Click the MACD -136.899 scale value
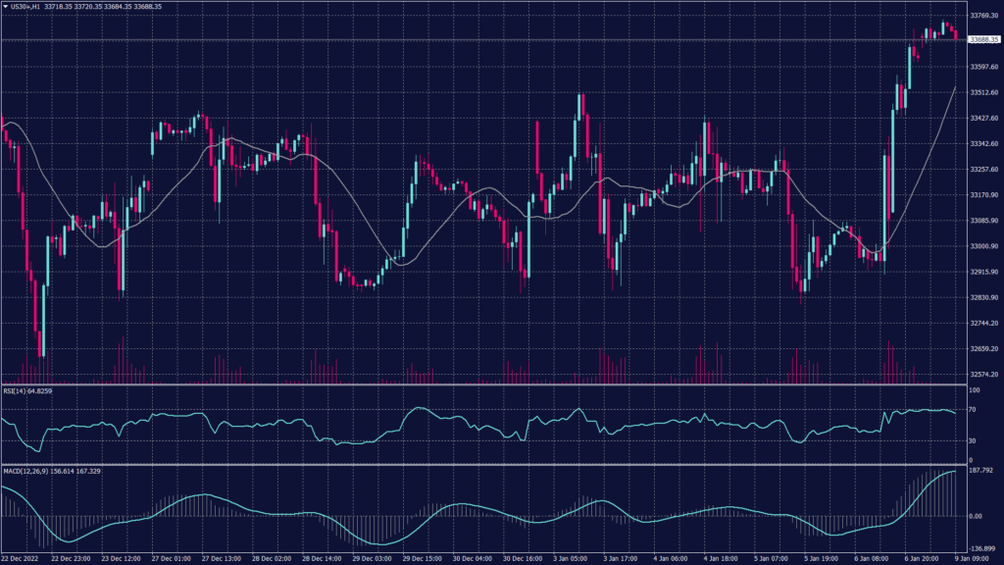The image size is (1004, 565). pos(982,548)
